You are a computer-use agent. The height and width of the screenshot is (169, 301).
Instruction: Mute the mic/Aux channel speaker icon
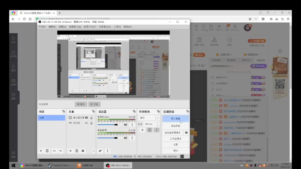(126, 125)
